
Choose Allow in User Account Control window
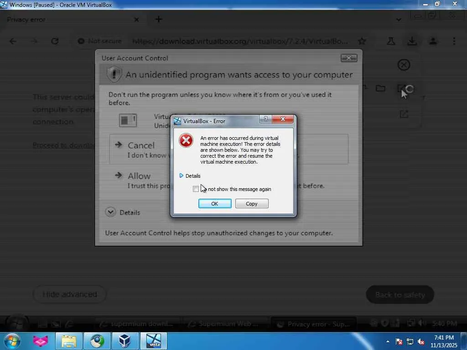(x=228, y=180)
